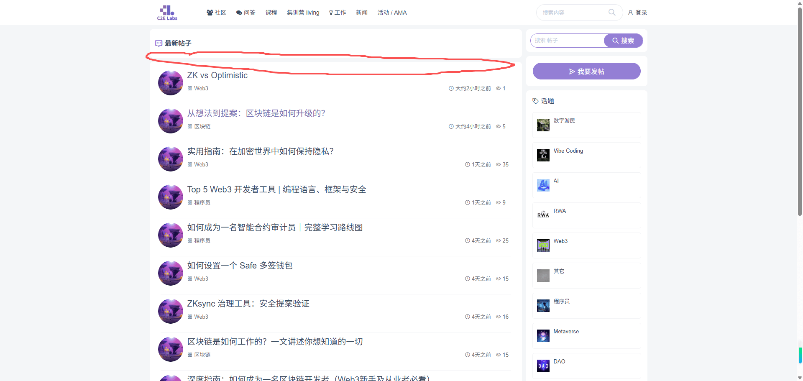Open the 社区 community menu
Image resolution: width=803 pixels, height=381 pixels.
tap(217, 13)
